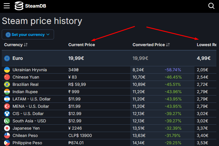The height and width of the screenshot is (146, 219).
Task: Click the 14,14€ converted price
Action: 138,143
